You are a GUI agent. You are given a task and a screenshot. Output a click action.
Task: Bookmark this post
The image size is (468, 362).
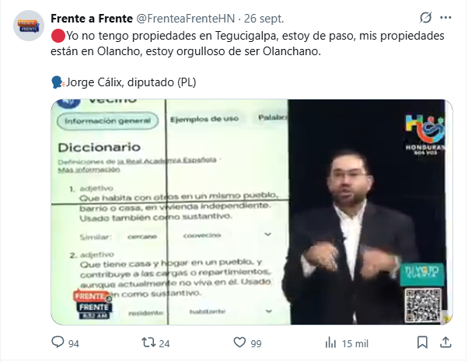(422, 343)
